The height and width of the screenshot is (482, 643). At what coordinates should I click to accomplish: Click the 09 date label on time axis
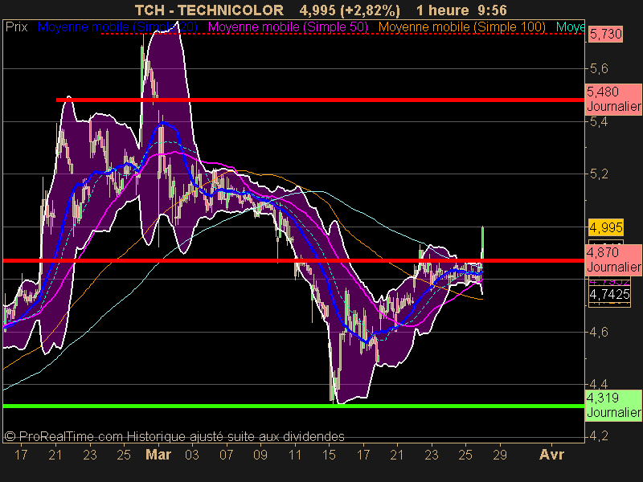(x=260, y=455)
